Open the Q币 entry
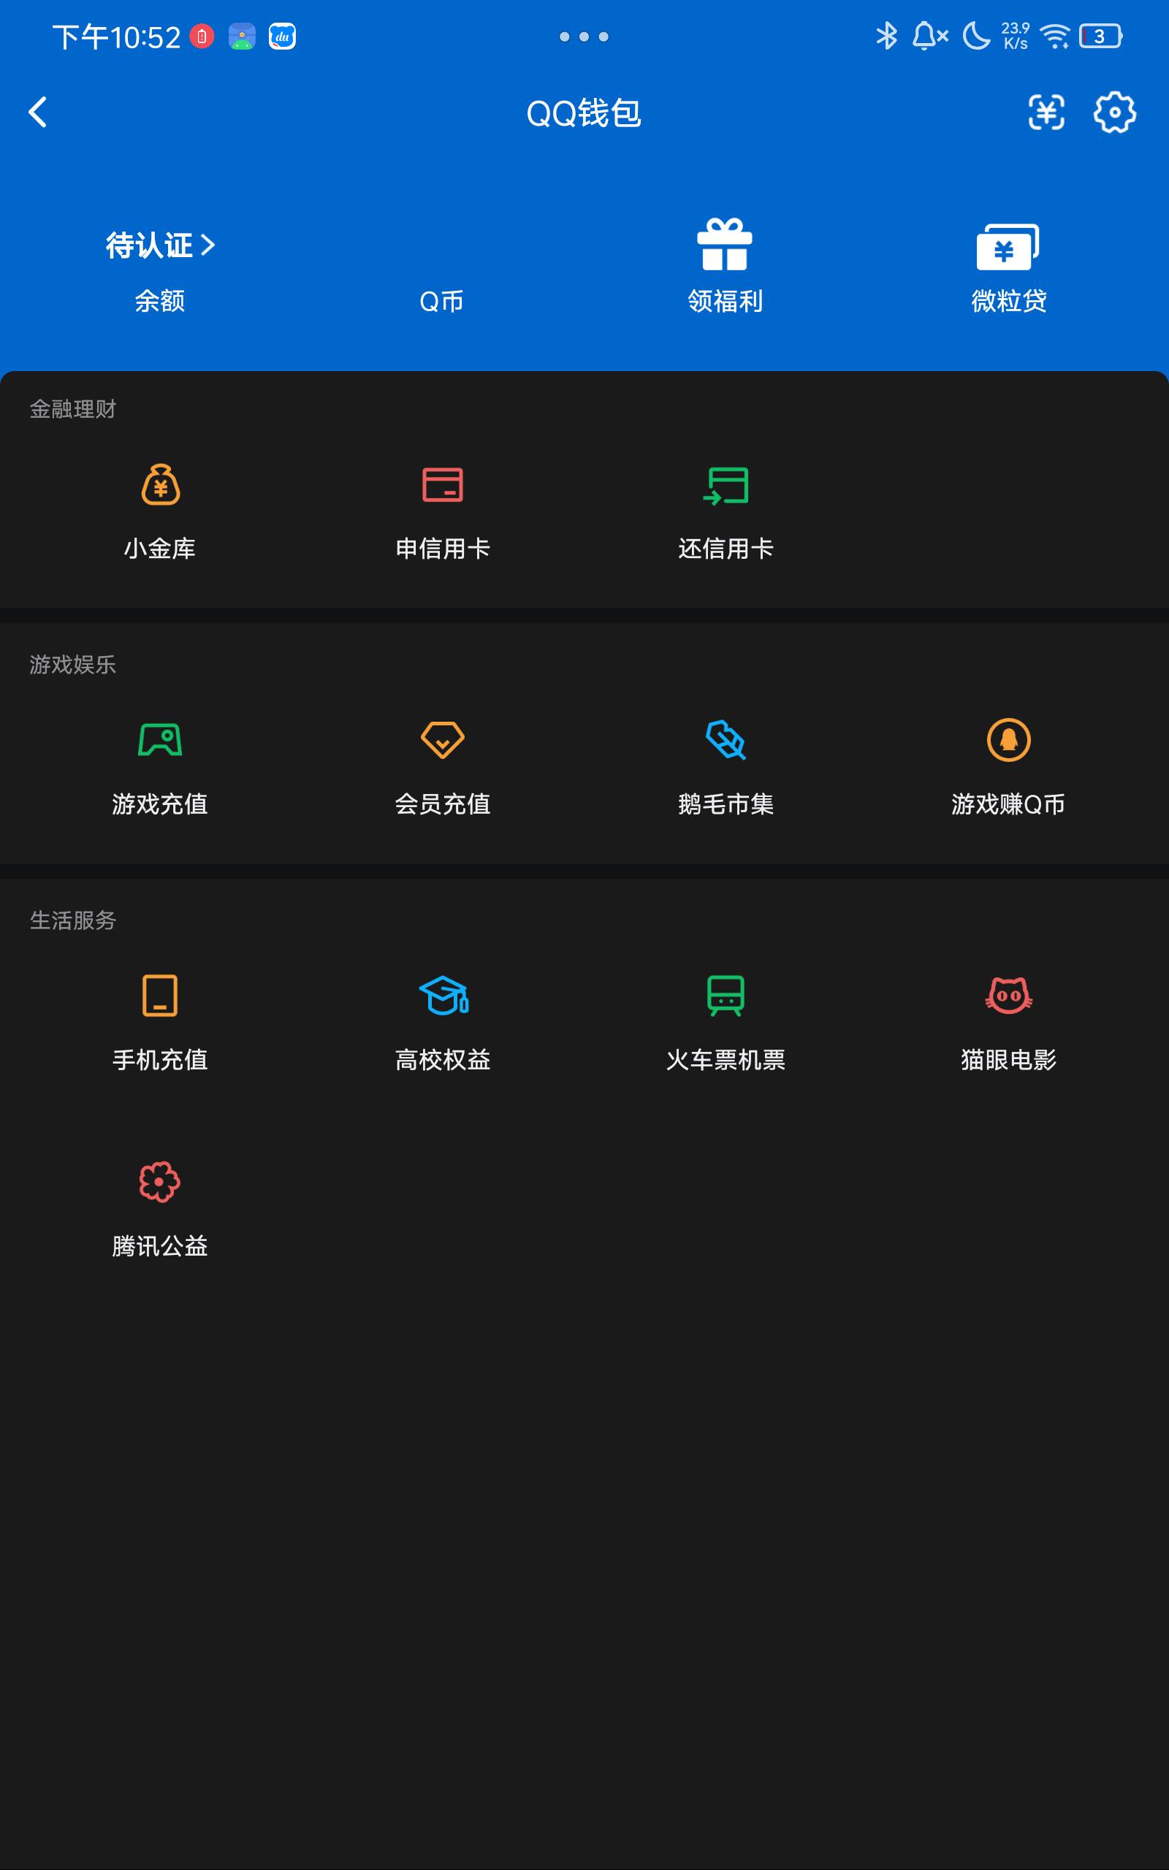The width and height of the screenshot is (1169, 1870). pos(441,301)
